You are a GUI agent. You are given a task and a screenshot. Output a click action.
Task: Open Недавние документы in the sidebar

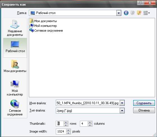coord(15,28)
